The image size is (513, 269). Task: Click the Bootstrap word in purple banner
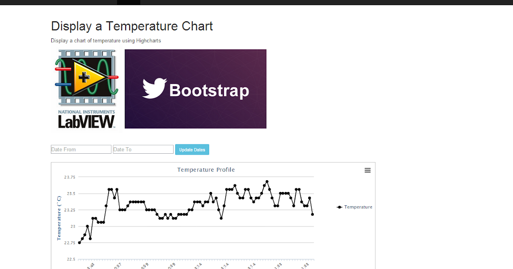pyautogui.click(x=209, y=91)
